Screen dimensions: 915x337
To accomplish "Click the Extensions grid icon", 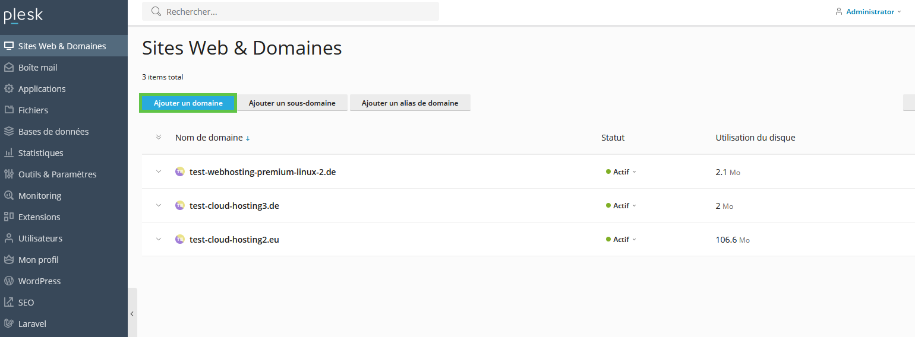I will [9, 217].
